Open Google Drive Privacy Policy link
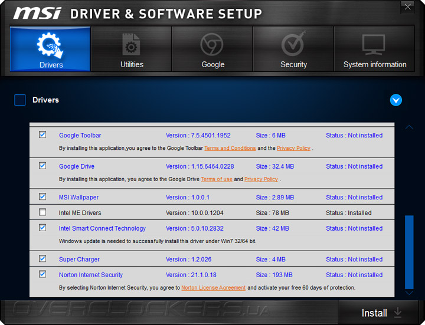The image size is (425, 325). point(261,179)
